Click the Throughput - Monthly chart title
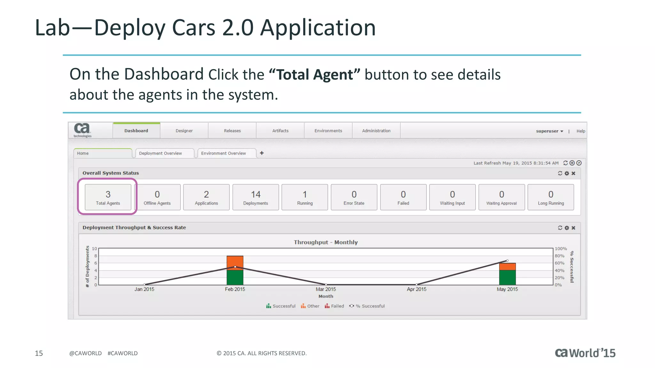Image resolution: width=655 pixels, height=368 pixels. (326, 242)
